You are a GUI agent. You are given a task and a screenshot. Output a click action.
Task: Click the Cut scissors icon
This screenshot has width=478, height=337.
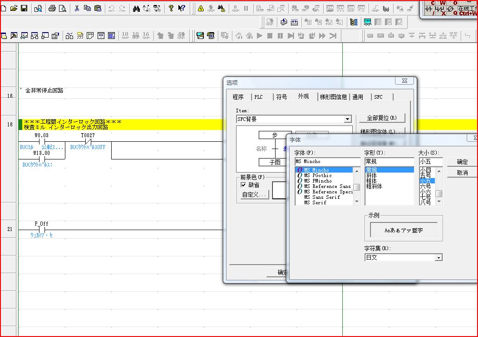coord(77,8)
